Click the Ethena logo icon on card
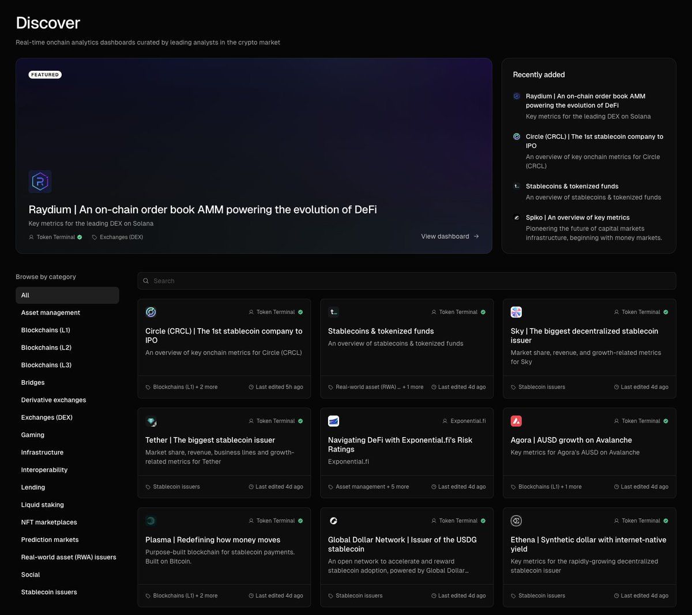The width and height of the screenshot is (692, 615). (516, 521)
